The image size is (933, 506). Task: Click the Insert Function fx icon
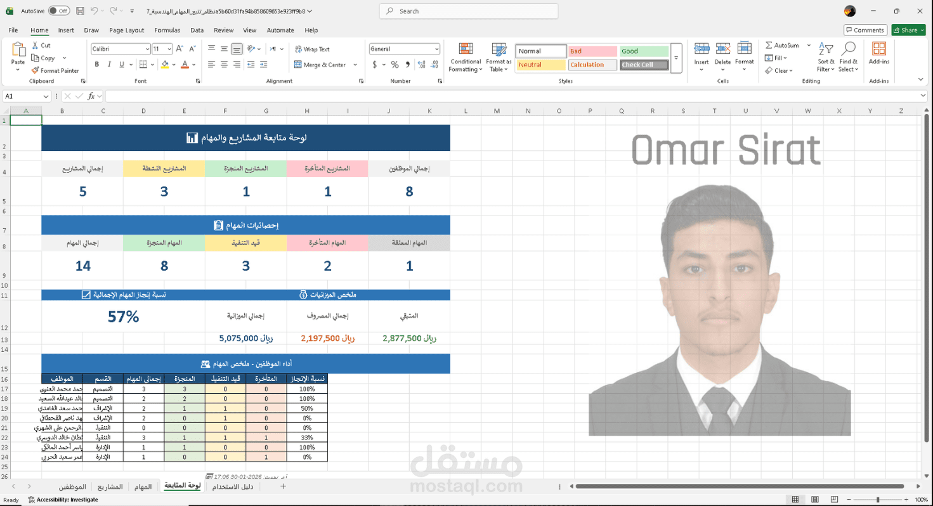(91, 96)
